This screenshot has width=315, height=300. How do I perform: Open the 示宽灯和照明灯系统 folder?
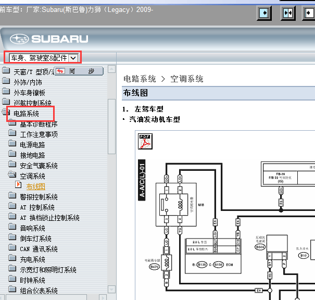(x=48, y=270)
